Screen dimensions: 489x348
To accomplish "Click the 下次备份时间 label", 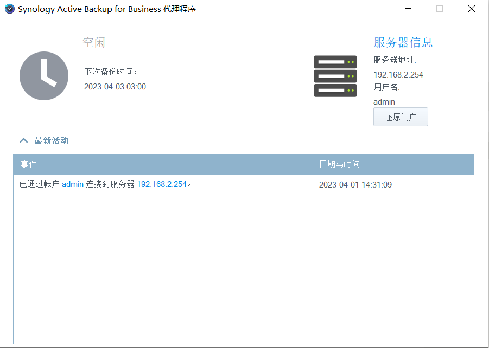I will 111,72.
